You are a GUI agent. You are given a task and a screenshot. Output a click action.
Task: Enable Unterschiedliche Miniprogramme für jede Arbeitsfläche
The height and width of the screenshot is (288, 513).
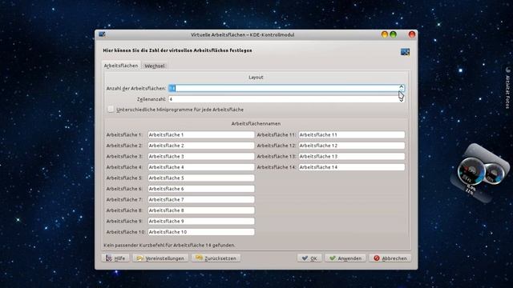pos(111,109)
